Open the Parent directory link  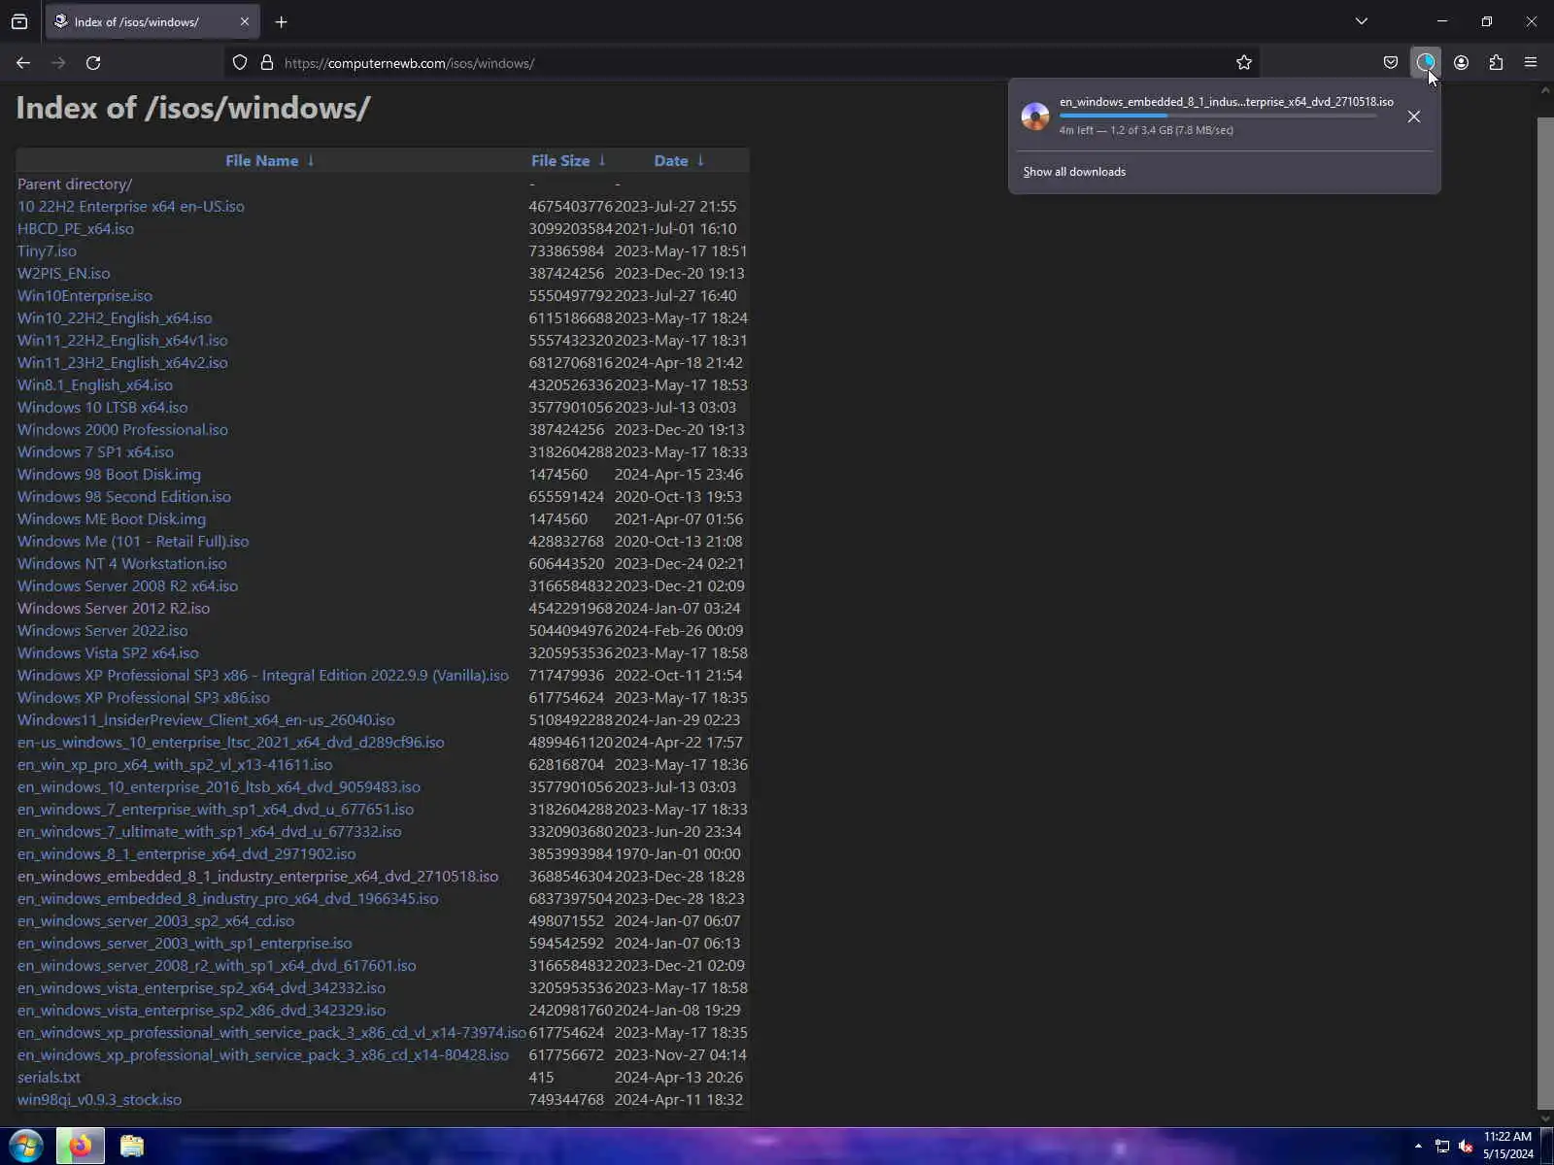(75, 184)
